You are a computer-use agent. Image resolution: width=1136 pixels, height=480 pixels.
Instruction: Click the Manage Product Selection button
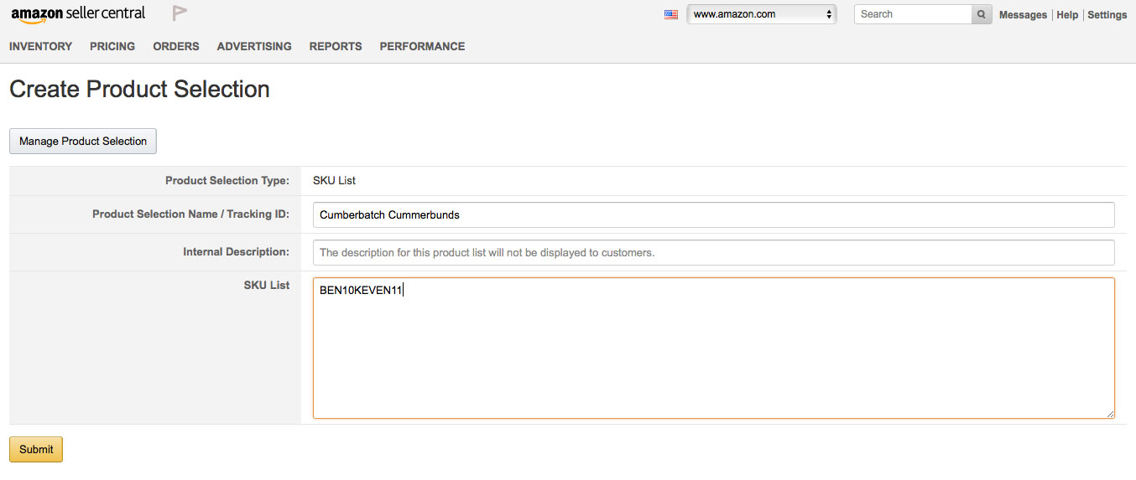click(83, 141)
